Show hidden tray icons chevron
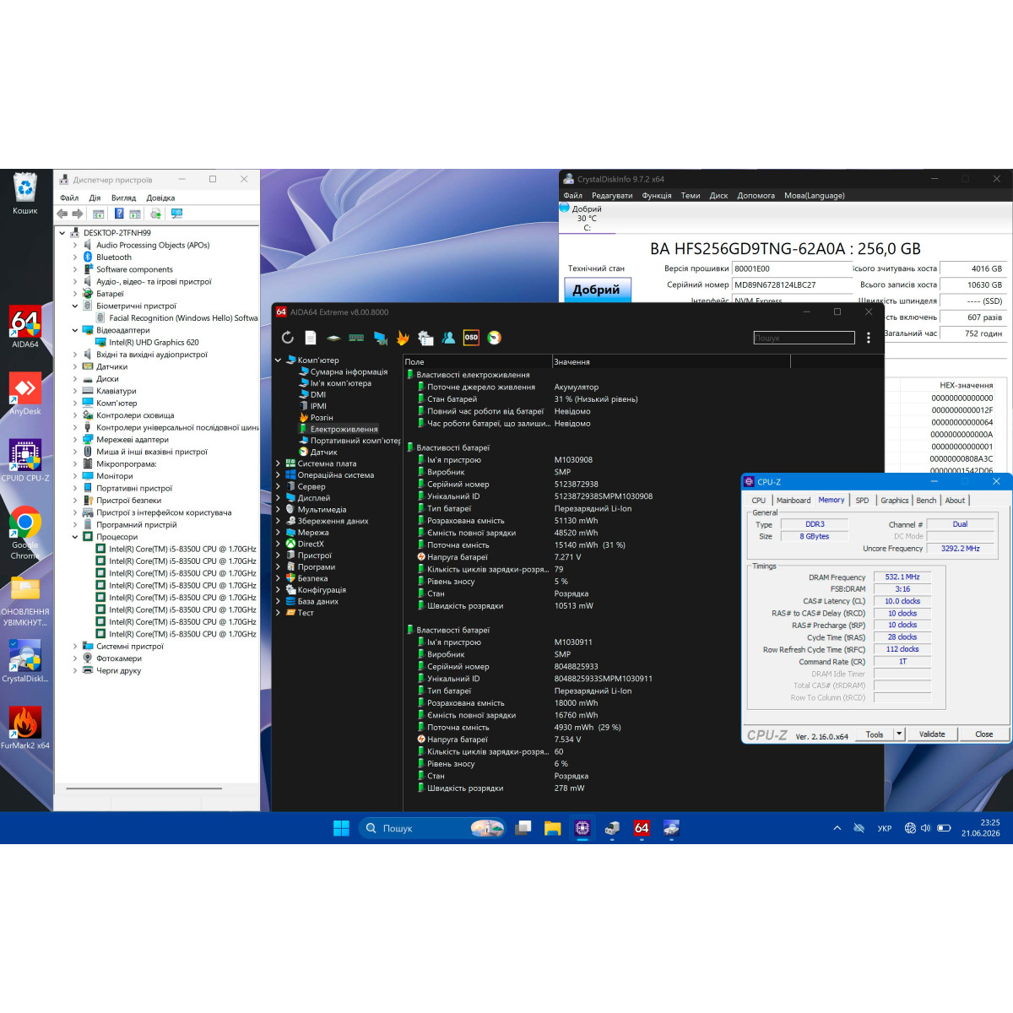Viewport: 1013px width, 1013px height. click(837, 828)
